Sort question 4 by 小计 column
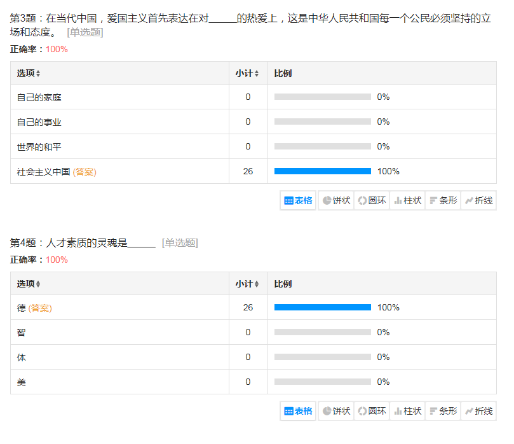 click(247, 284)
